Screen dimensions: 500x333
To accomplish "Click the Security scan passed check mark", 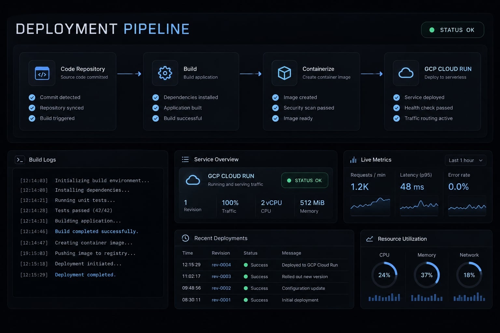I will pos(275,108).
